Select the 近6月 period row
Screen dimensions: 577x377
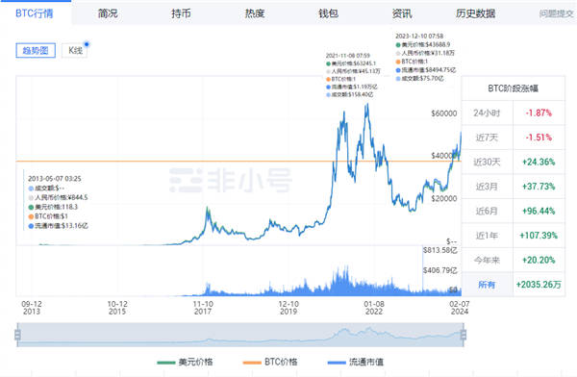(x=514, y=211)
